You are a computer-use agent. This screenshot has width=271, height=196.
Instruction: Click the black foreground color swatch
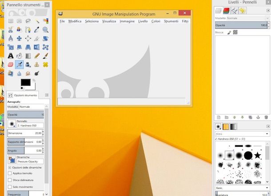[x=26, y=82]
